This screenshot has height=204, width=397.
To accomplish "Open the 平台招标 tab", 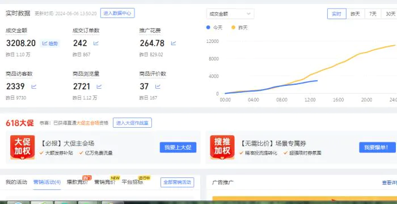I will [x=132, y=182].
